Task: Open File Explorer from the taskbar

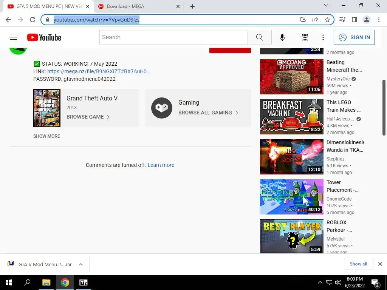Action: 46,282
